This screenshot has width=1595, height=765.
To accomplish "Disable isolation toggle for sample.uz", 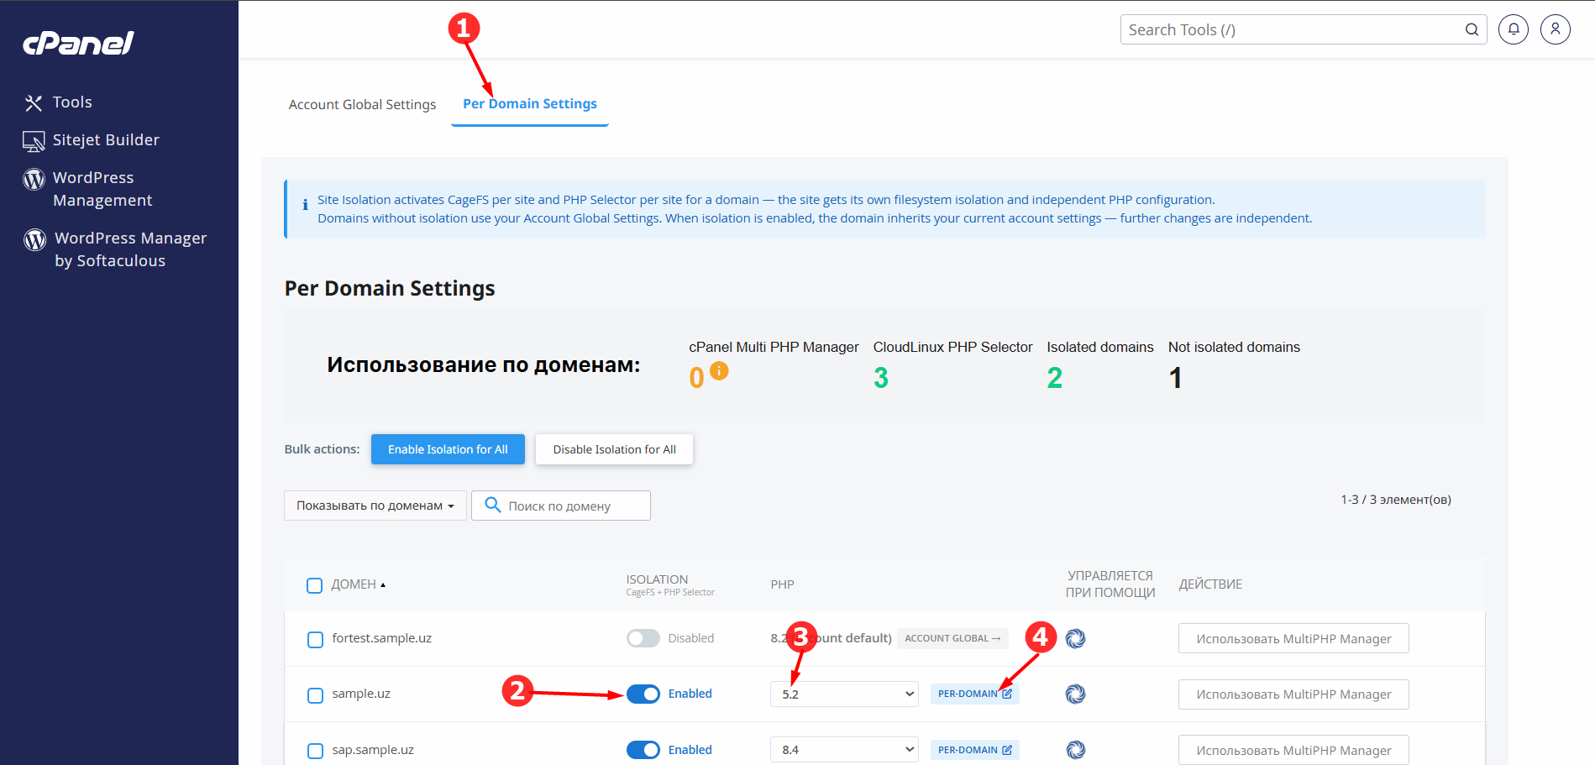I will (x=643, y=694).
